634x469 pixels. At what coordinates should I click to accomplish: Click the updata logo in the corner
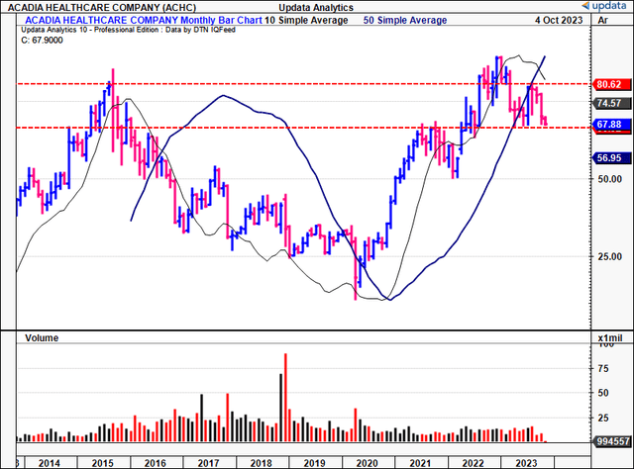[x=603, y=6]
